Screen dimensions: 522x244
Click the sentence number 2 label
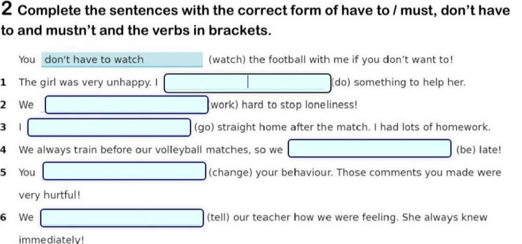pyautogui.click(x=4, y=105)
